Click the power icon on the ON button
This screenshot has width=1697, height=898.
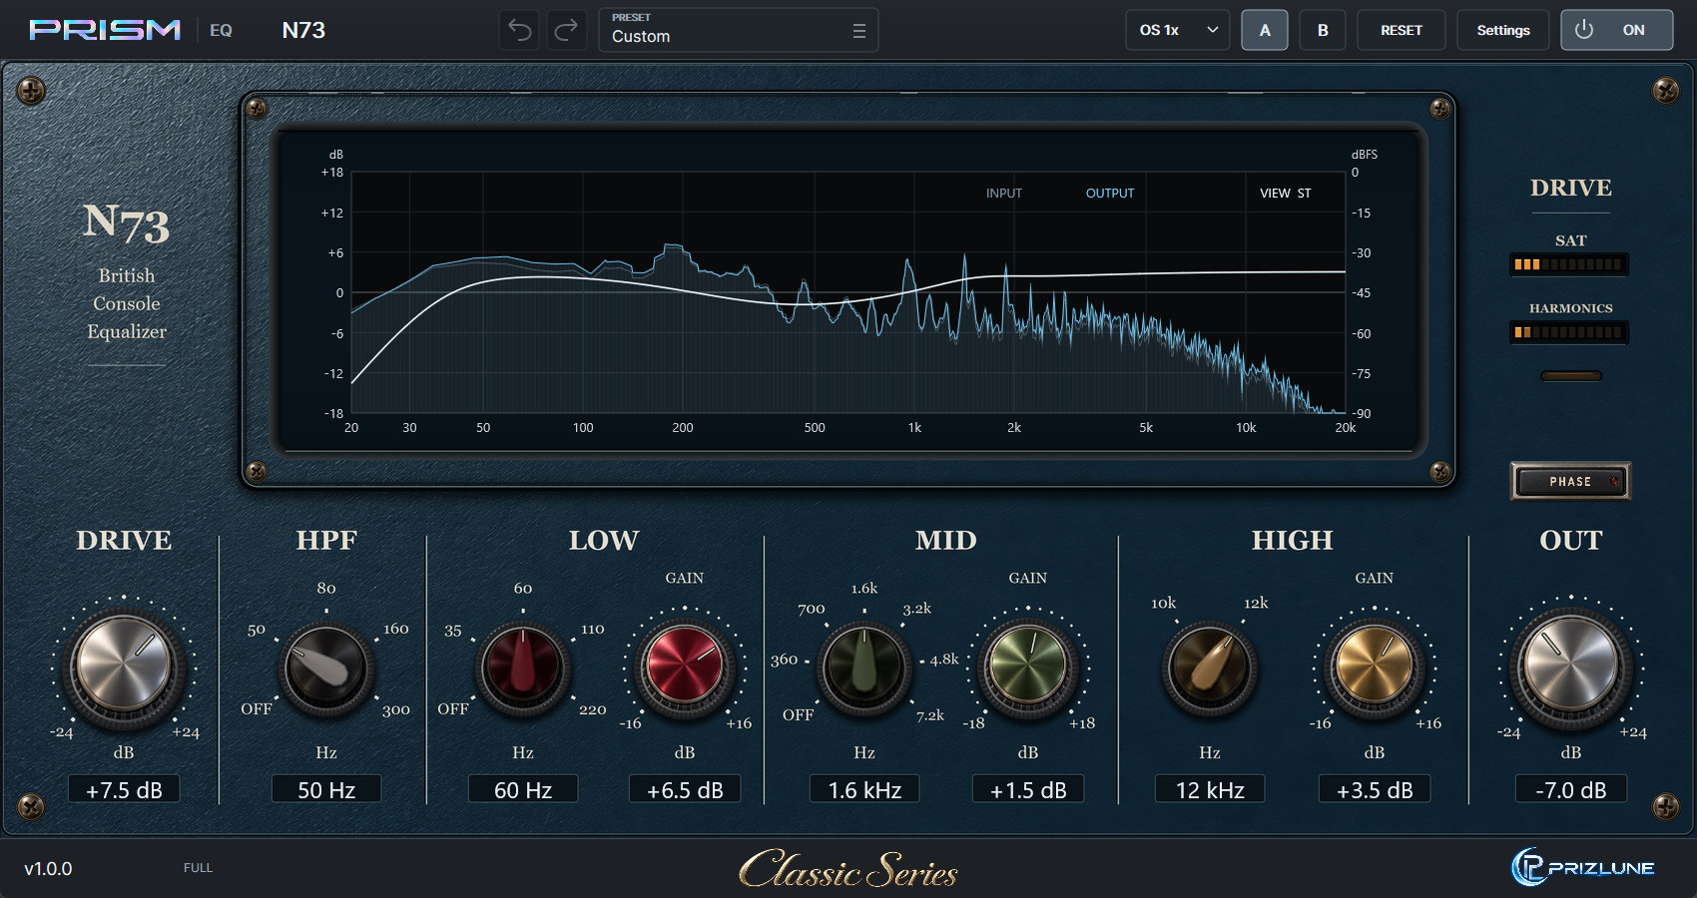pos(1584,30)
